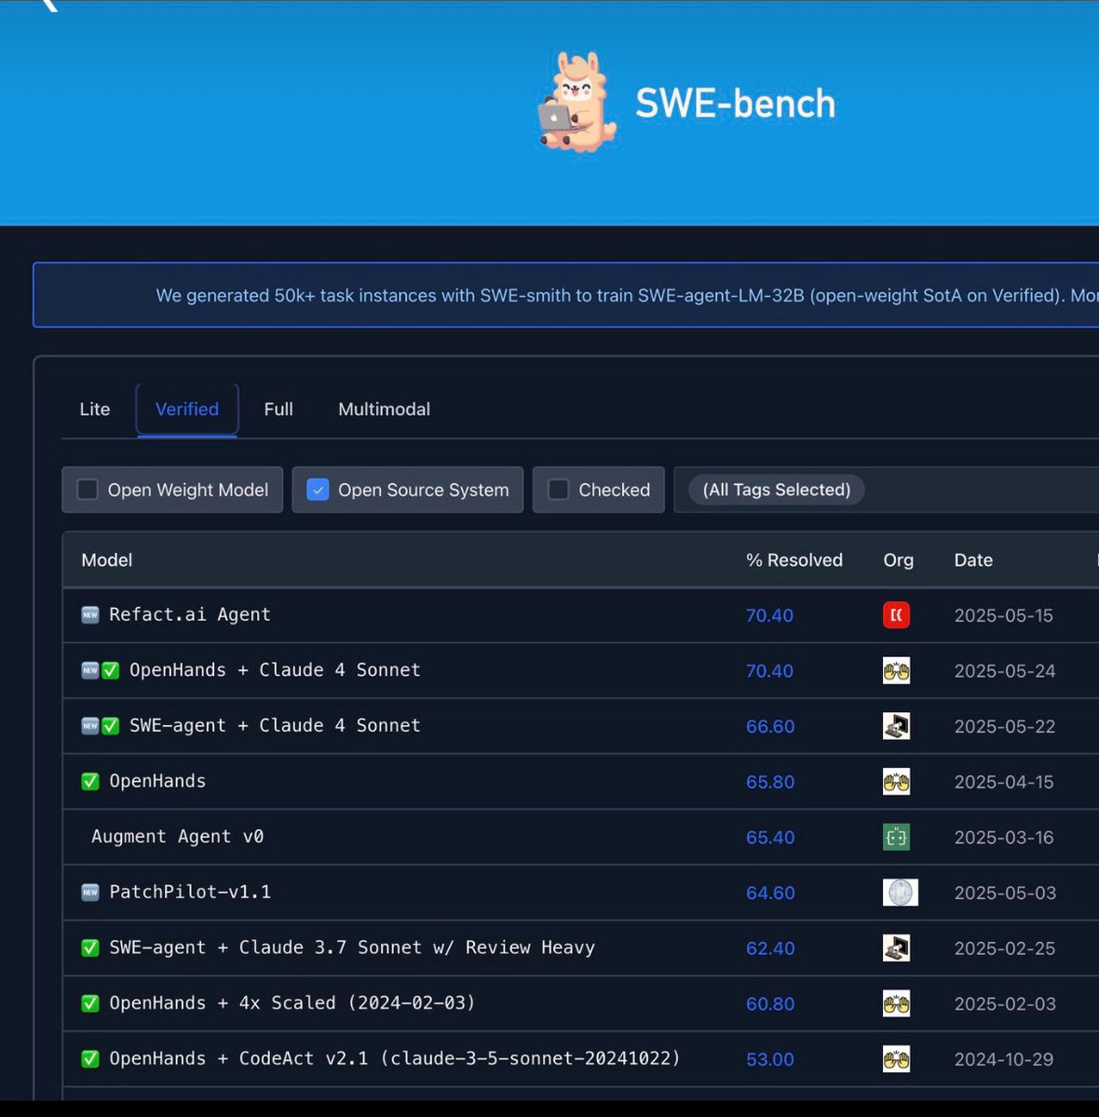Viewport: 1099px width, 1117px height.
Task: Open the 62.40 resolved score link
Action: (770, 948)
